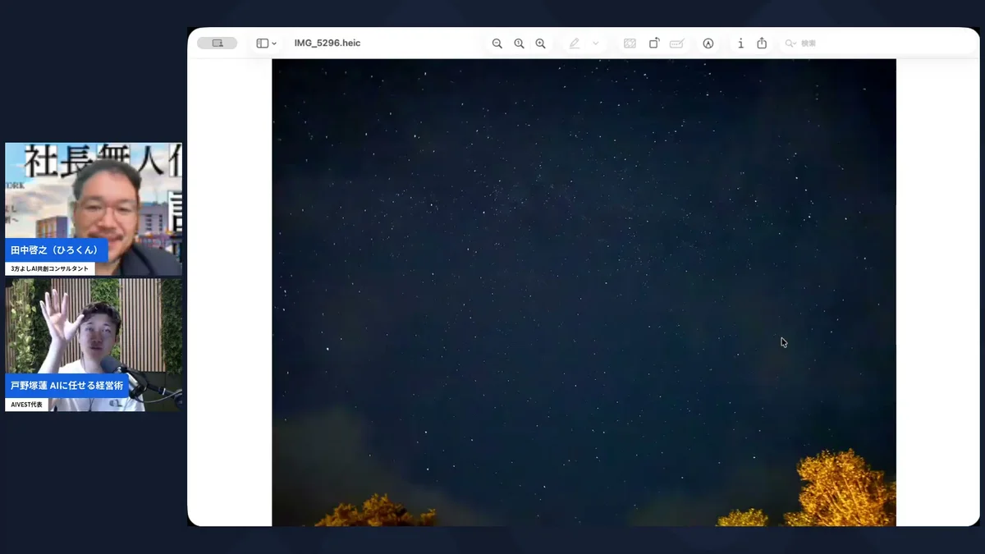Click the zoom in magnifier icon
The width and height of the screenshot is (985, 554).
pos(540,43)
